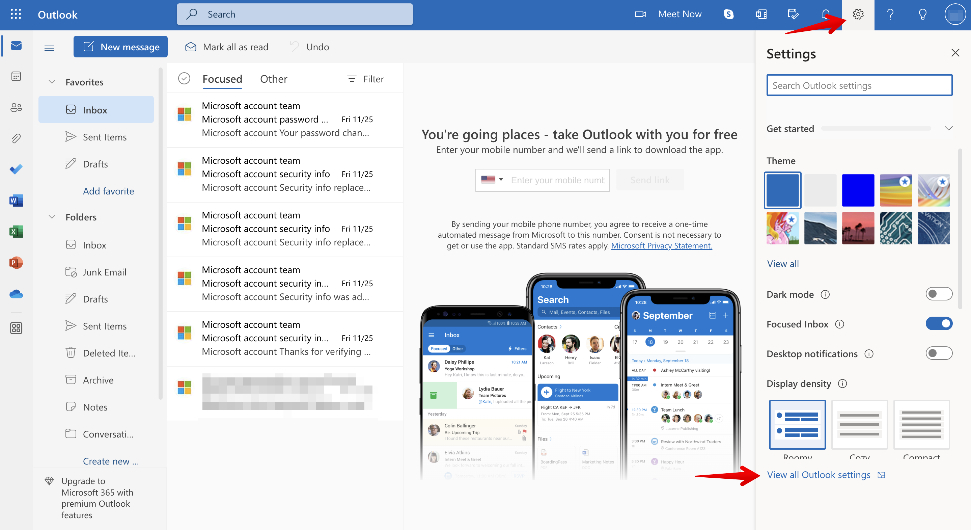Click the Search Outlook settings field

859,85
